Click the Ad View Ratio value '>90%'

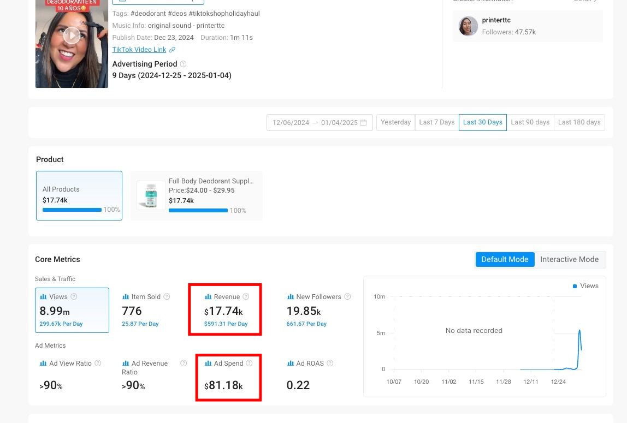51,385
